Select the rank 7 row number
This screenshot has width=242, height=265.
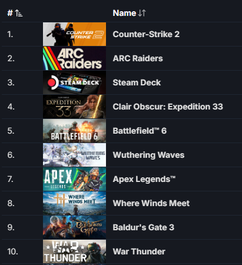[x=11, y=179]
